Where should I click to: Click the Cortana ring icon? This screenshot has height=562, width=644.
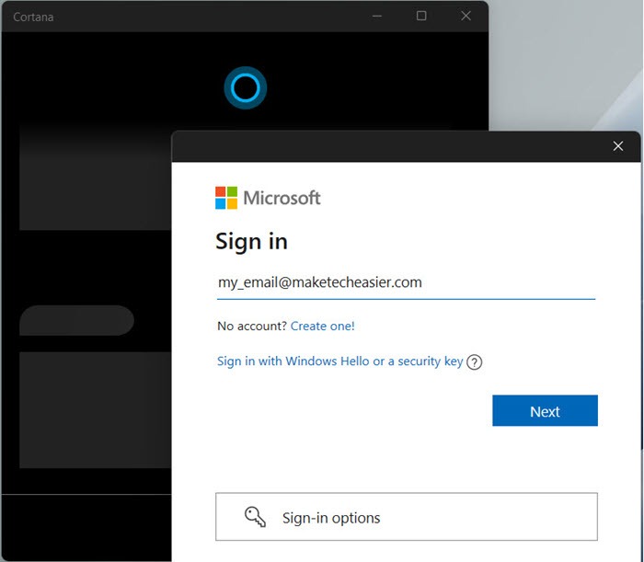click(245, 87)
